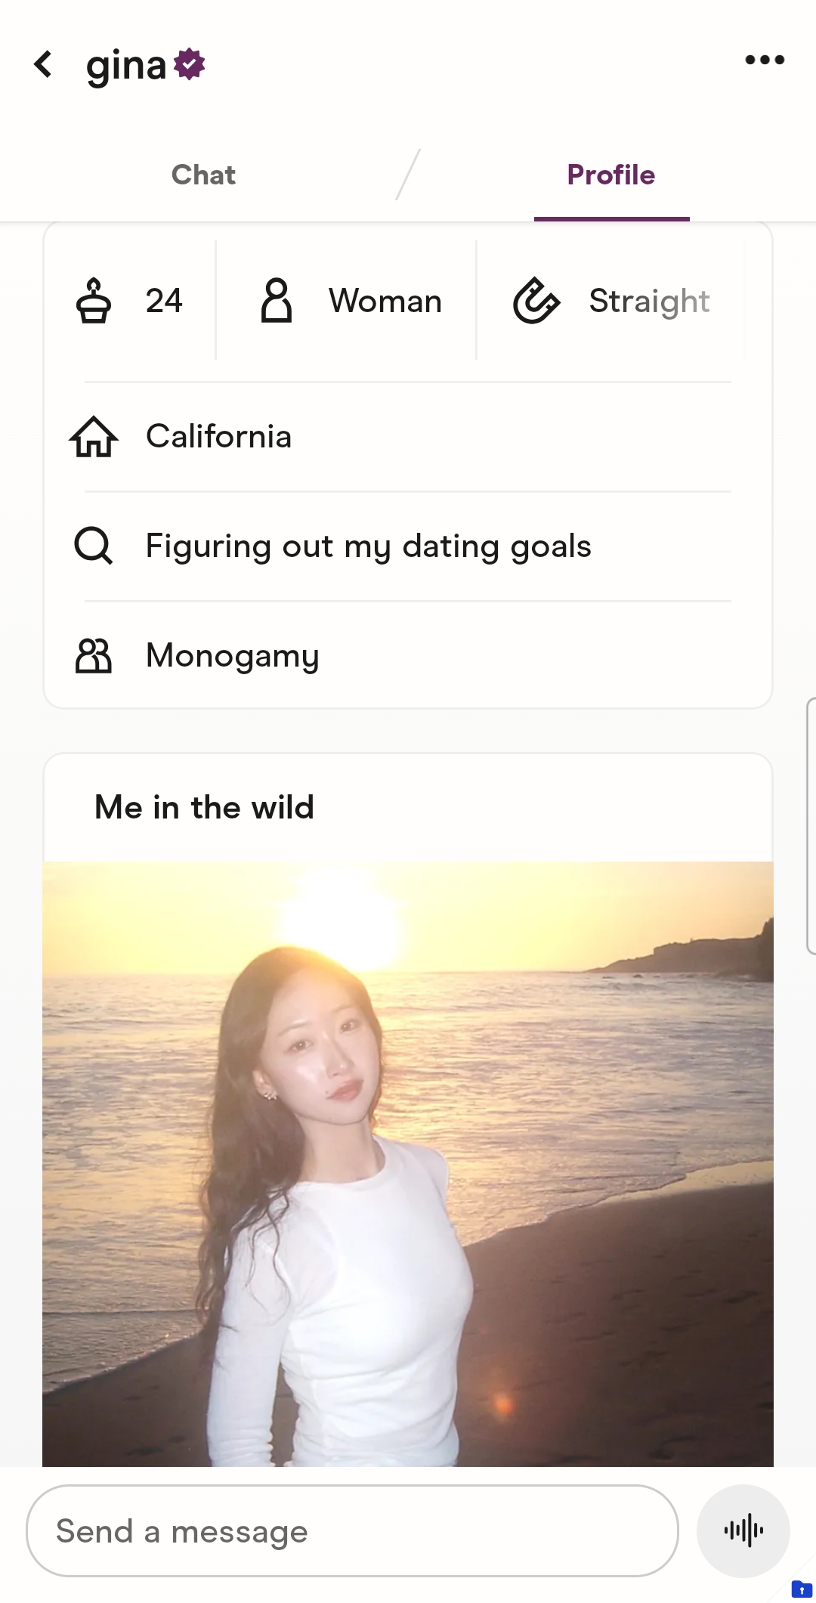Image resolution: width=816 pixels, height=1603 pixels.
Task: Tap the Straight orientation label
Action: [x=649, y=301]
